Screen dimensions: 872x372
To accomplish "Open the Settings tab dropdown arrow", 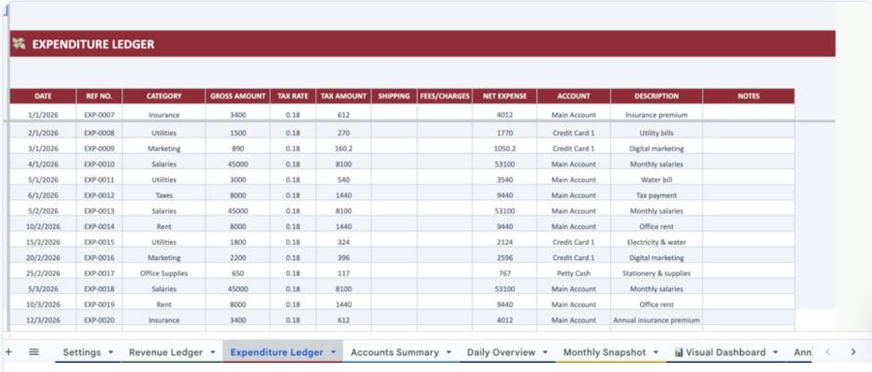I will click(111, 353).
